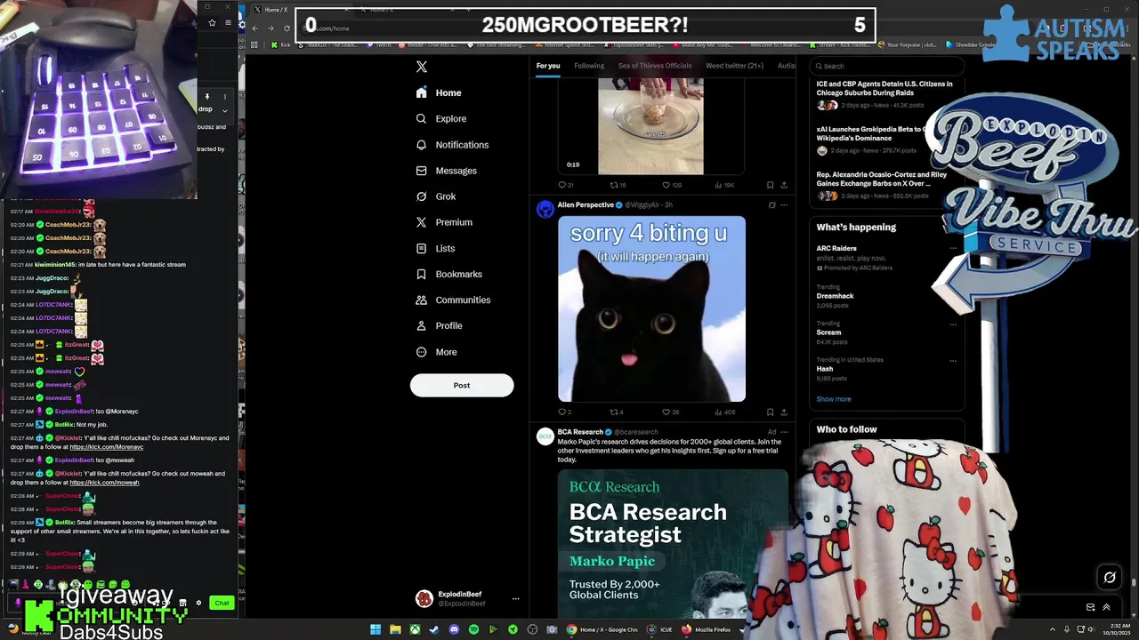Open iCUE taskbar item
This screenshot has height=640, width=1139.
click(660, 629)
